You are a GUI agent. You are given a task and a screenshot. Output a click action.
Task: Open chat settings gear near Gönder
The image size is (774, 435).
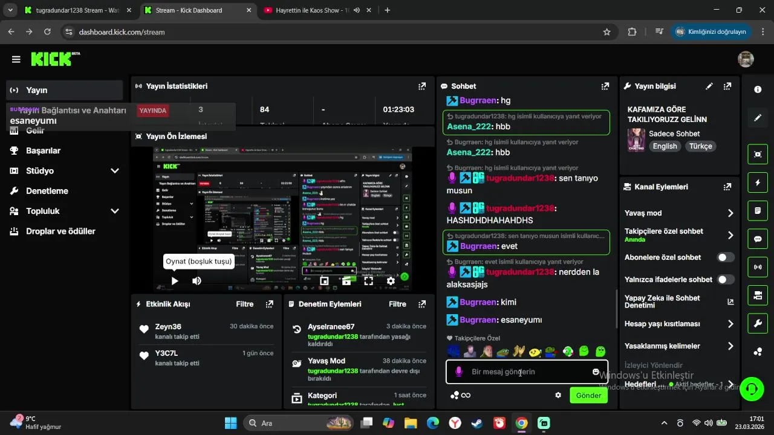tap(558, 395)
